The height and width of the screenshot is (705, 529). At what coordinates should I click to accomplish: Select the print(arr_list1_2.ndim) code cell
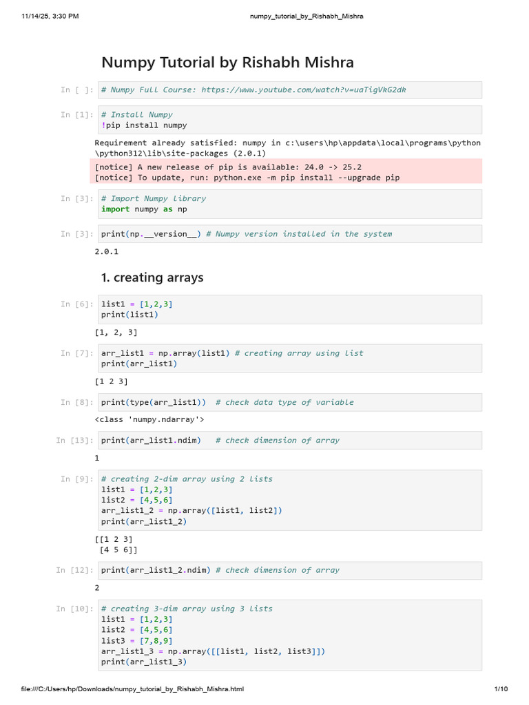288,570
